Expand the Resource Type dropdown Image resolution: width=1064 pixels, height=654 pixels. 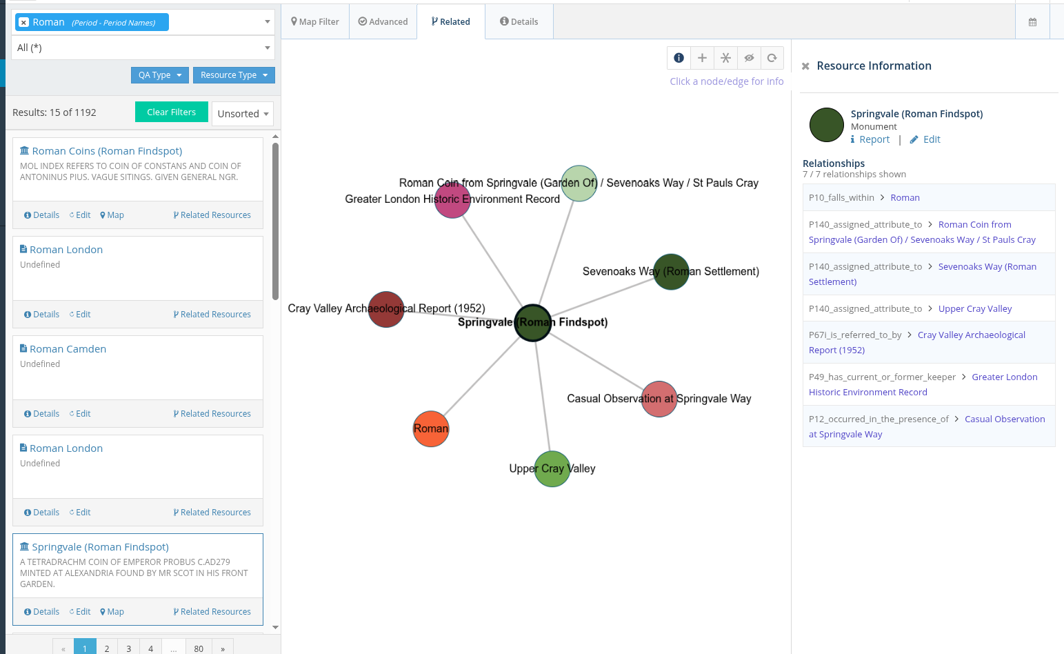click(234, 75)
